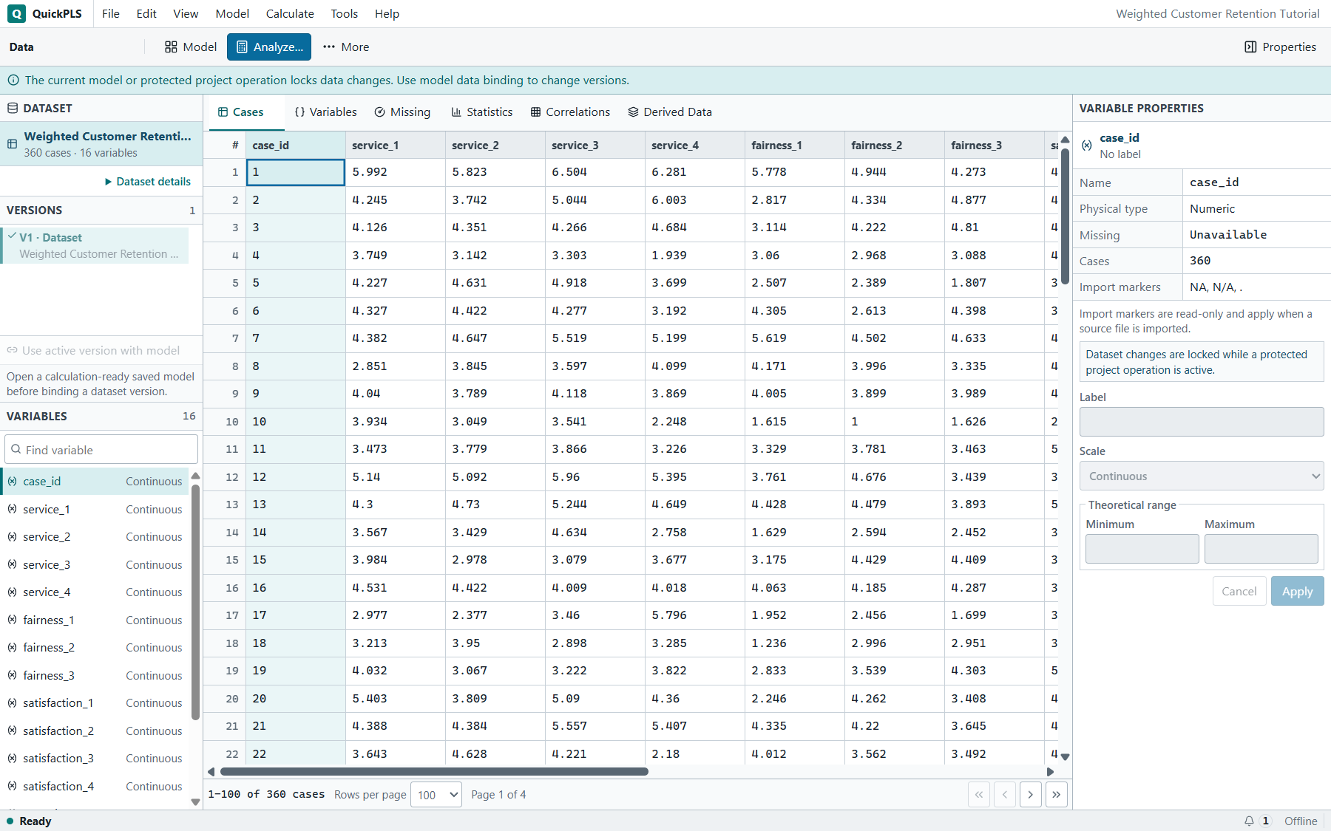This screenshot has height=831, width=1331.
Task: Select satisfaction_2 in the variables list
Action: (95, 731)
